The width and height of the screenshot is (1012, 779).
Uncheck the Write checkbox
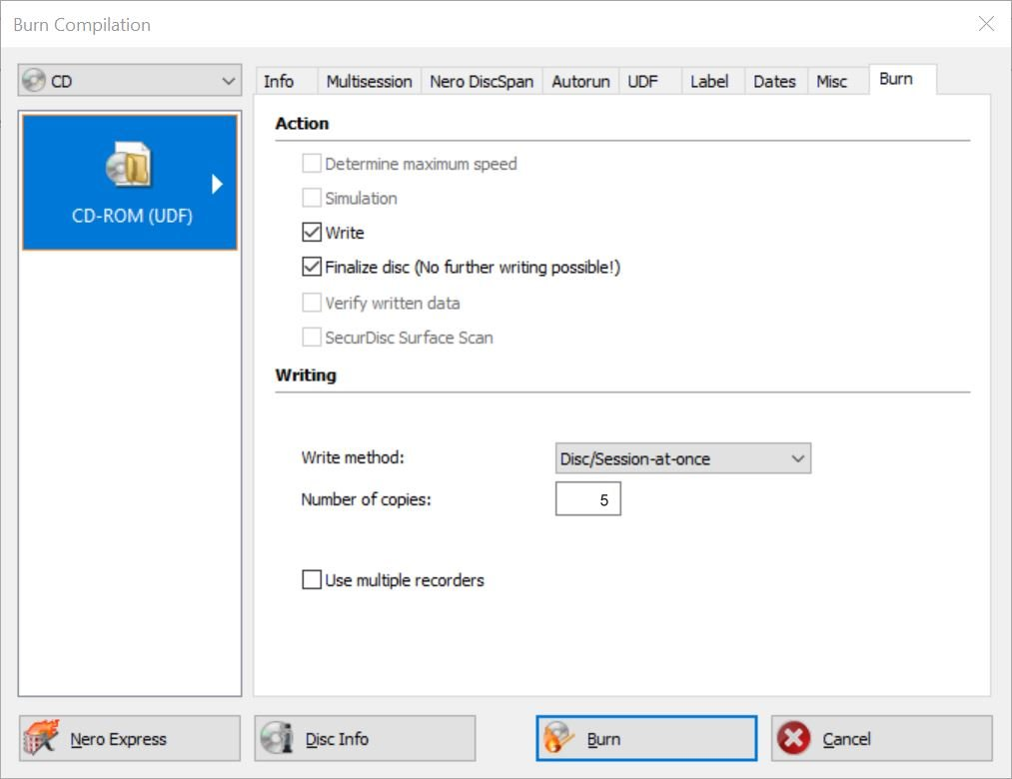(x=312, y=233)
